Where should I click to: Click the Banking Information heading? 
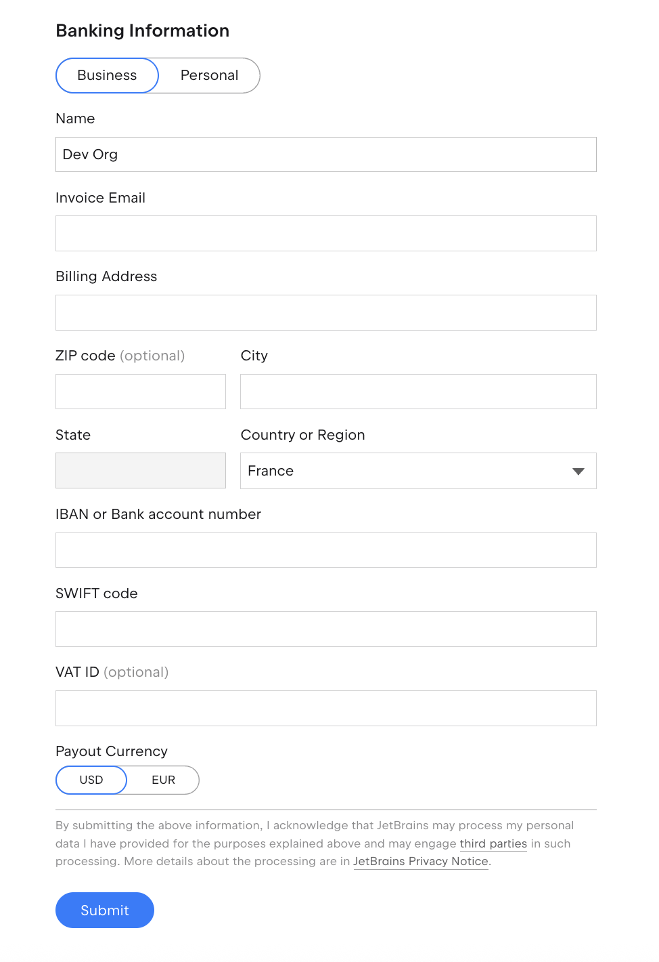(x=143, y=30)
